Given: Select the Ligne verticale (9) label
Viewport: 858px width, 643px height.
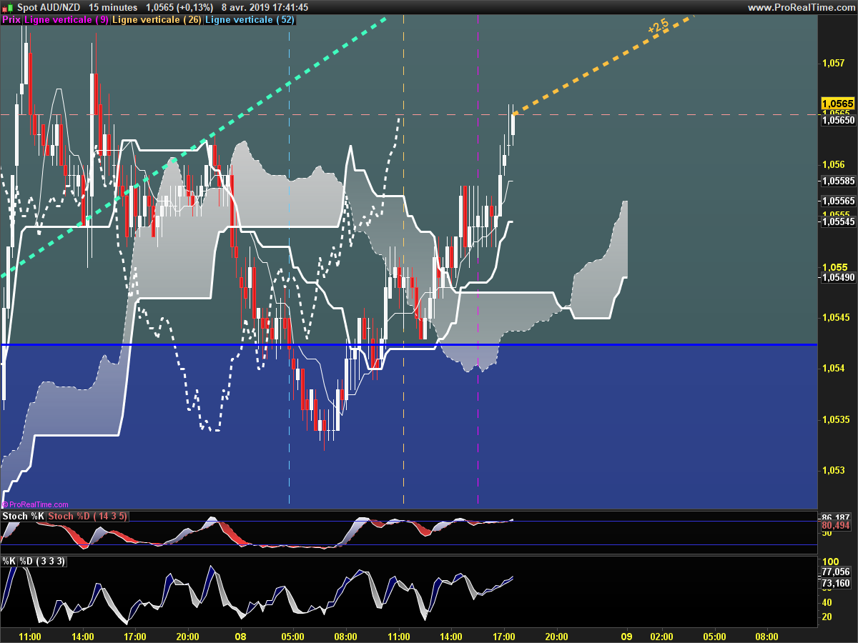Looking at the screenshot, I should [67, 20].
